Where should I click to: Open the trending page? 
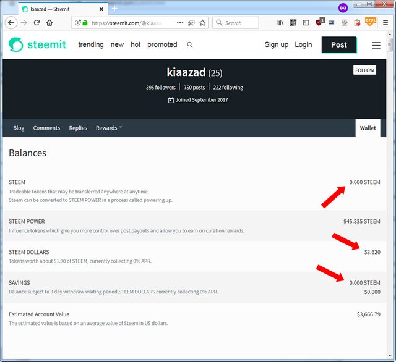tap(91, 44)
